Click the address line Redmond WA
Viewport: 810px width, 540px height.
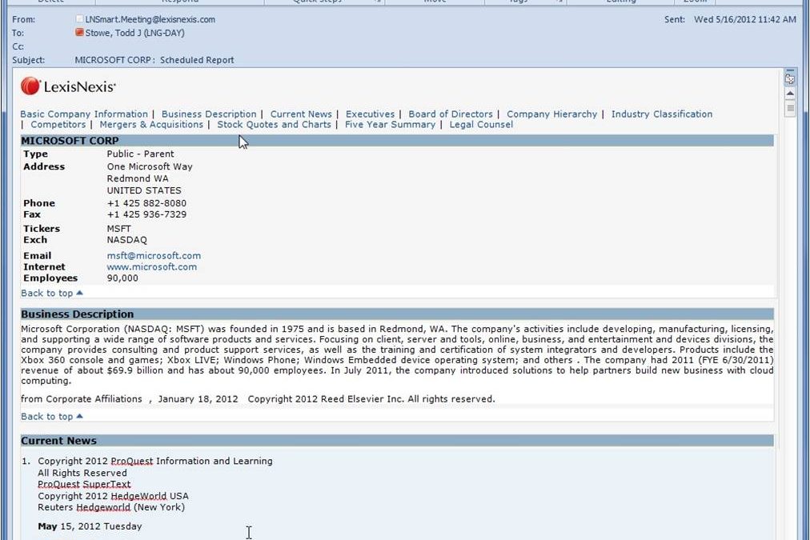coord(138,178)
